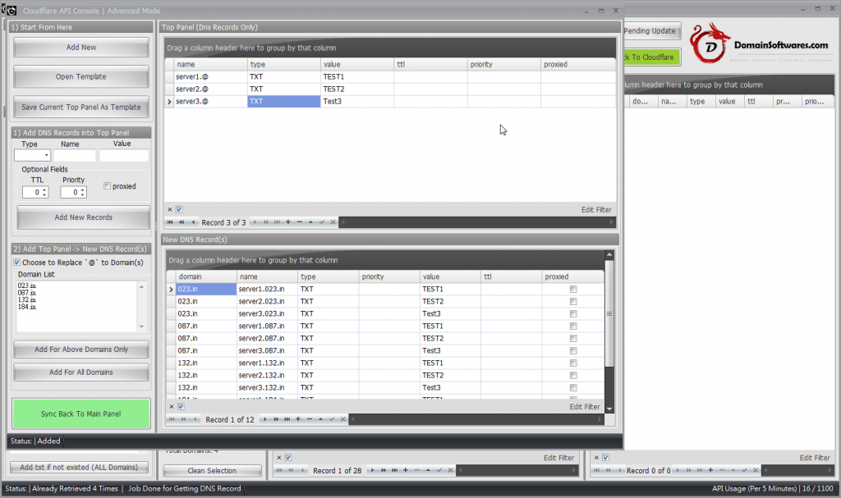Image resolution: width=841 pixels, height=498 pixels.
Task: Click the delete record minus icon in Top Panel navigator
Action: (x=299, y=222)
